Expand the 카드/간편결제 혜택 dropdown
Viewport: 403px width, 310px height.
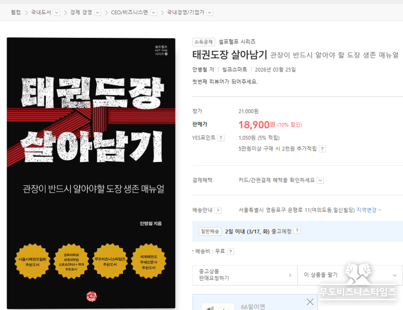coord(320,180)
